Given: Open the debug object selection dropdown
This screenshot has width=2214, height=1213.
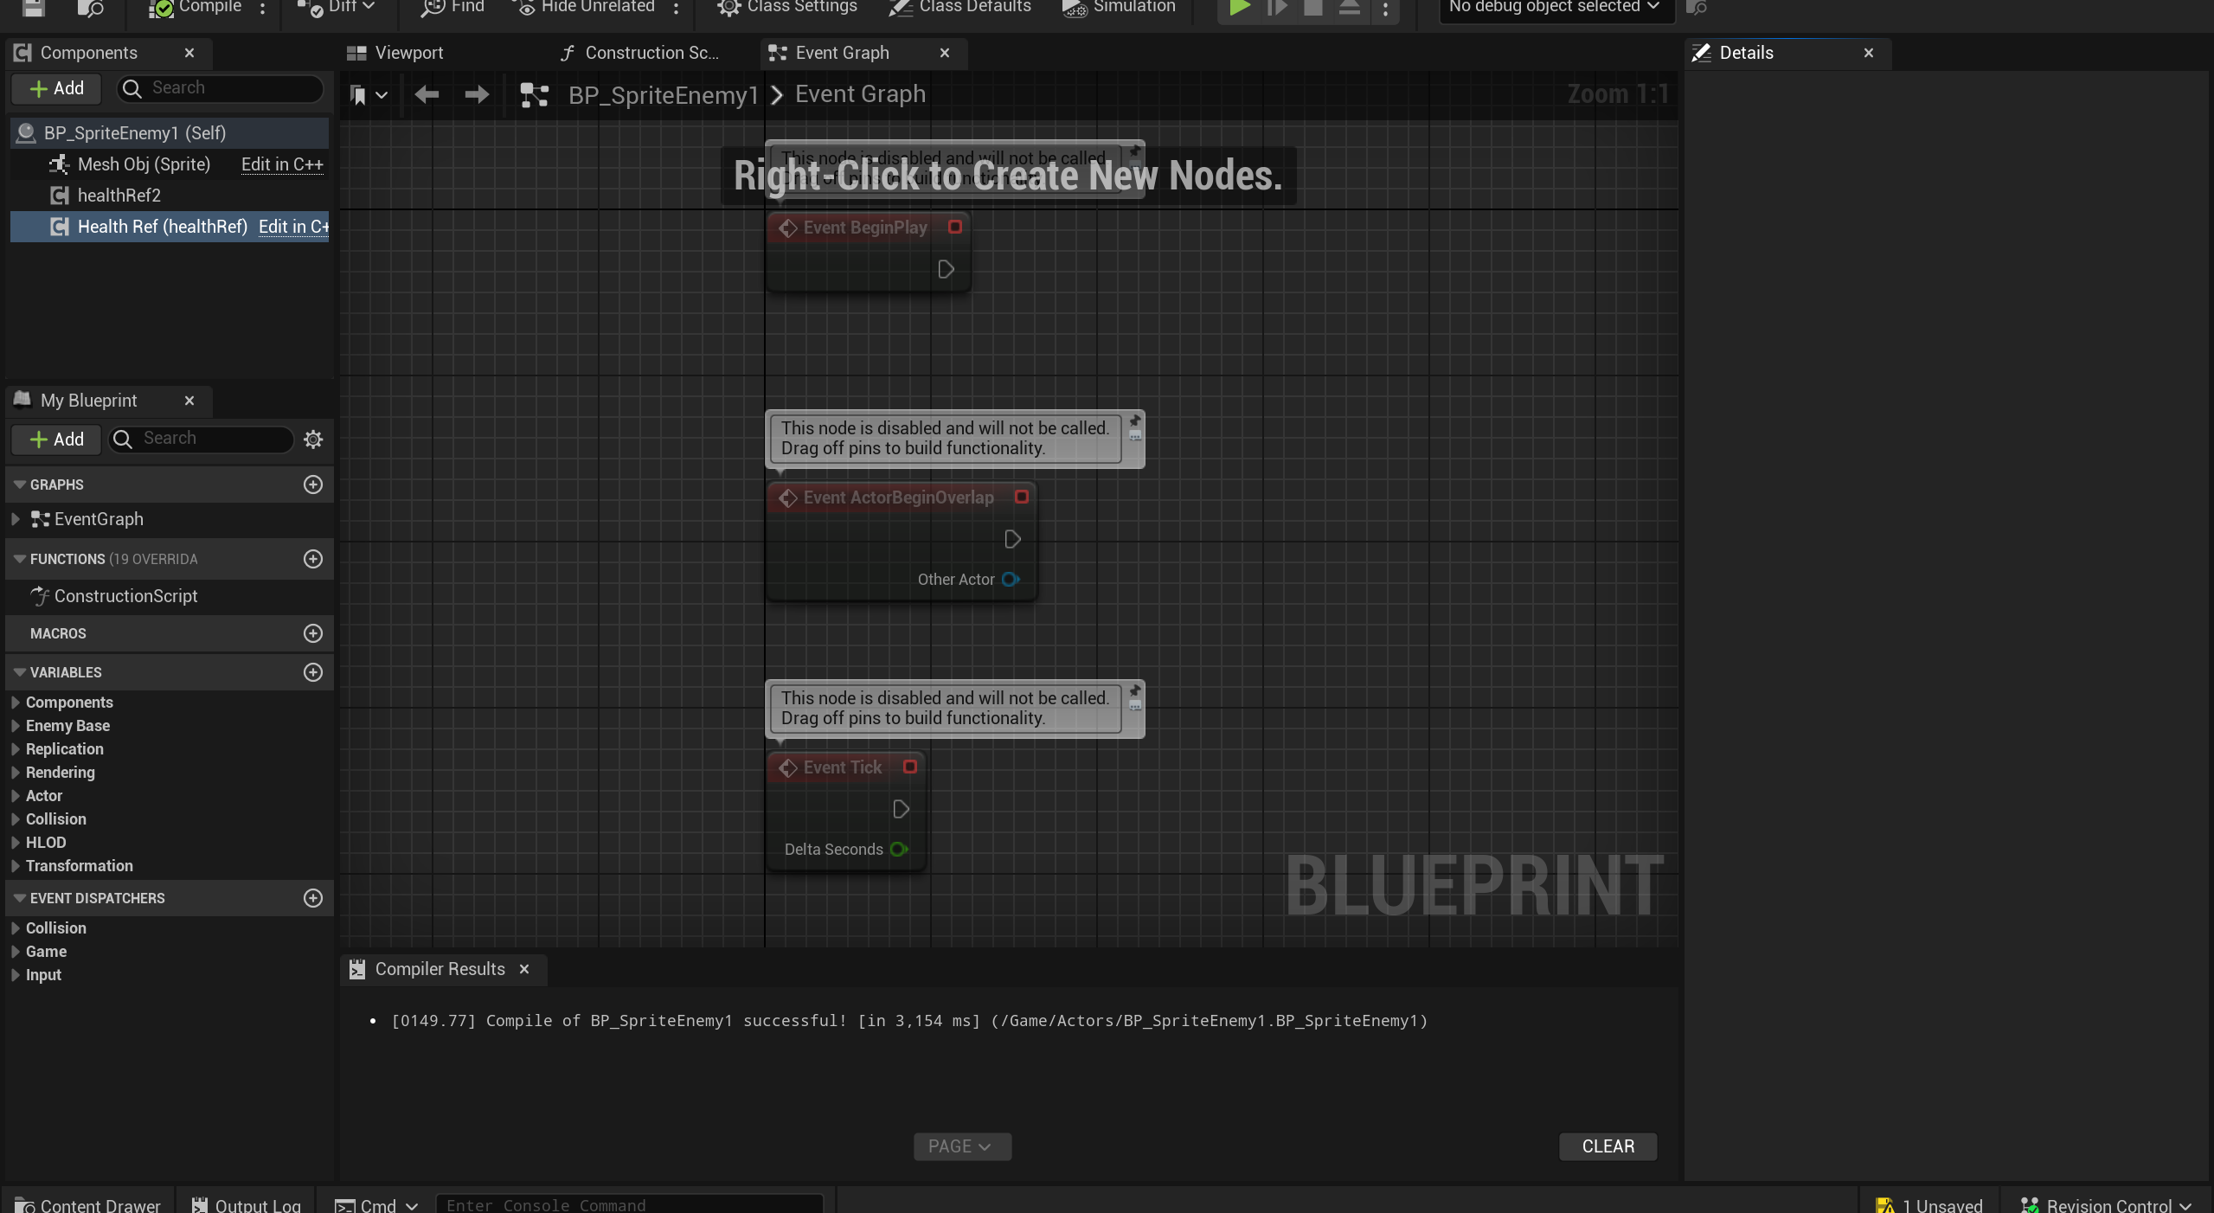Looking at the screenshot, I should (x=1555, y=7).
